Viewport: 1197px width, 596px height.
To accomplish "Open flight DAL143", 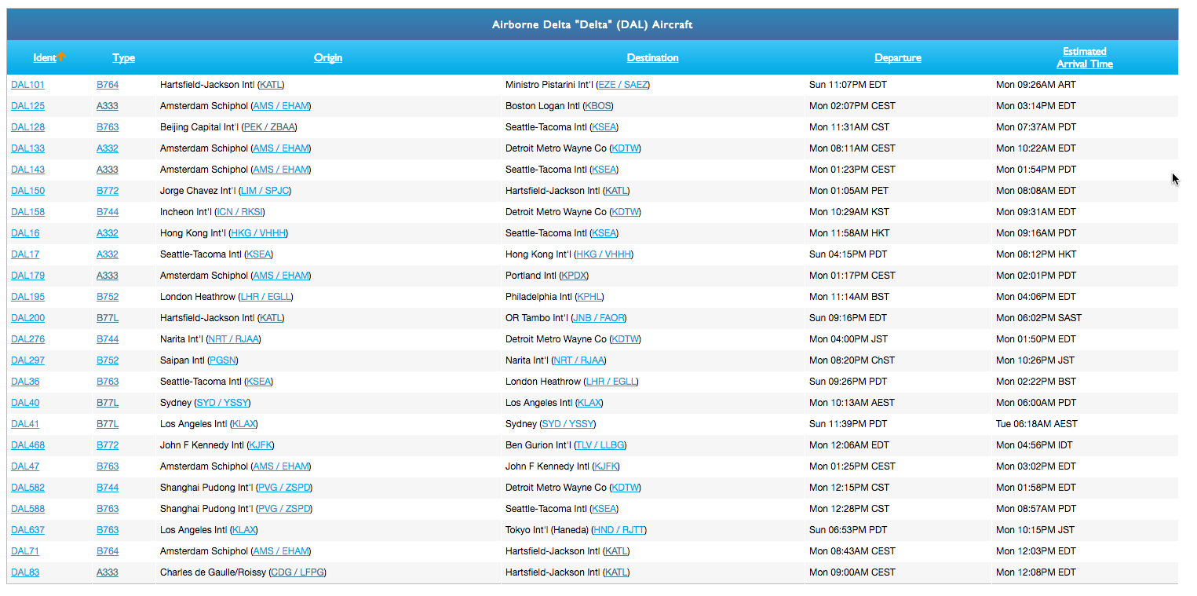I will (27, 170).
